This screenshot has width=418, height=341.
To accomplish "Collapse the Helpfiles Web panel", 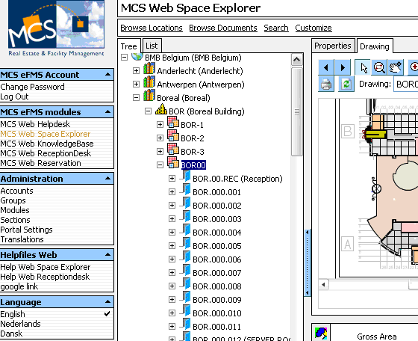I will 108,255.
